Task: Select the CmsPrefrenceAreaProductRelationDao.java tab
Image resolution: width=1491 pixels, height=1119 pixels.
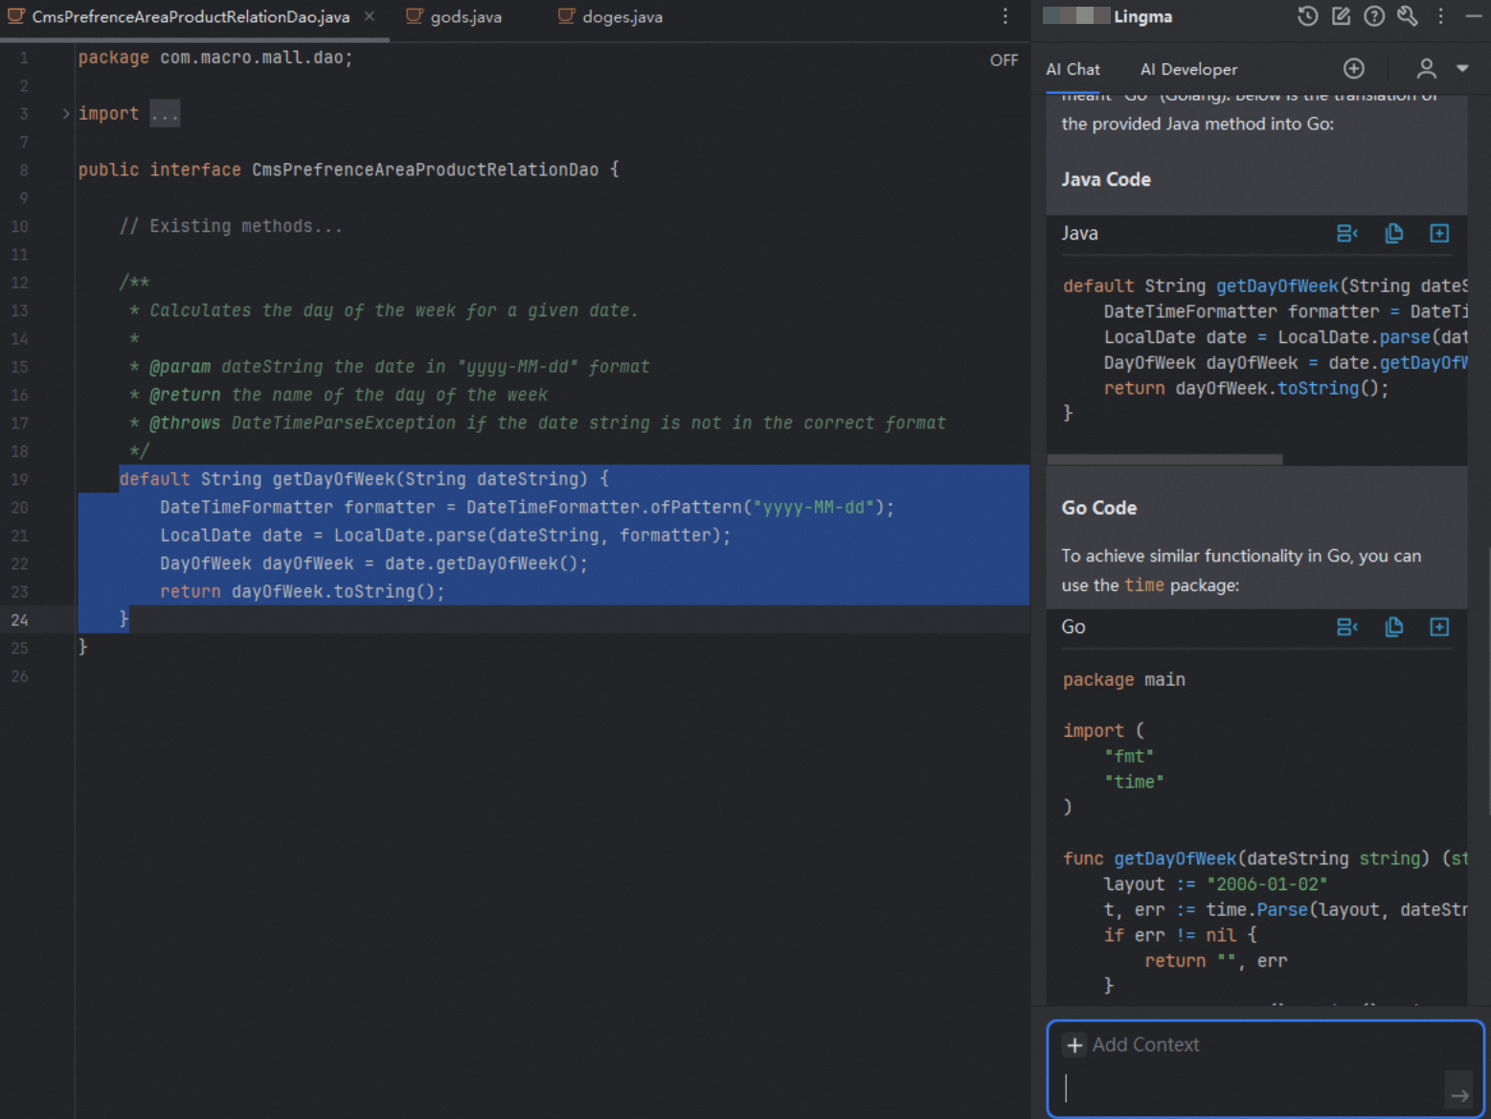Action: pos(191,17)
